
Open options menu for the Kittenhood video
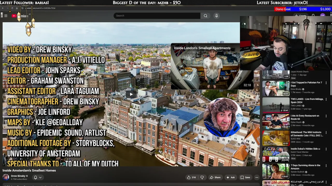click(326, 132)
